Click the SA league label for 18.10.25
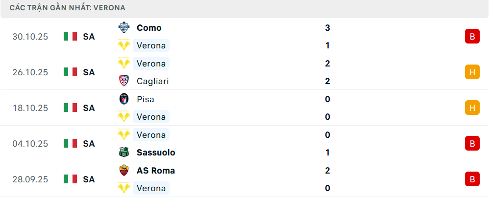490x198 pixels. (x=89, y=108)
